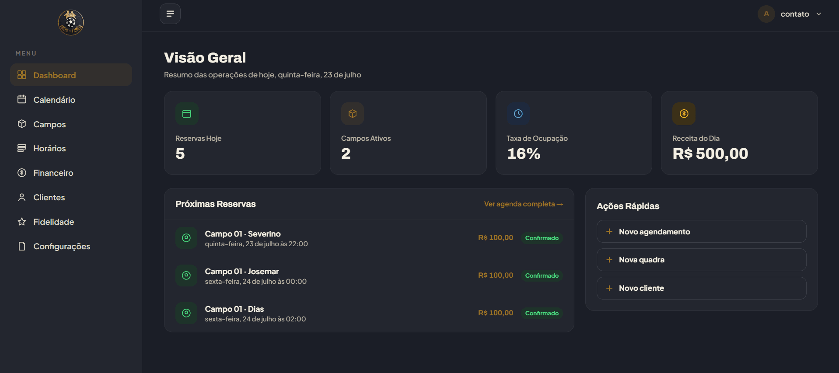Screen dimensions: 839x373
Task: Click the Reservas Hoje calendar icon
Action: (x=187, y=114)
